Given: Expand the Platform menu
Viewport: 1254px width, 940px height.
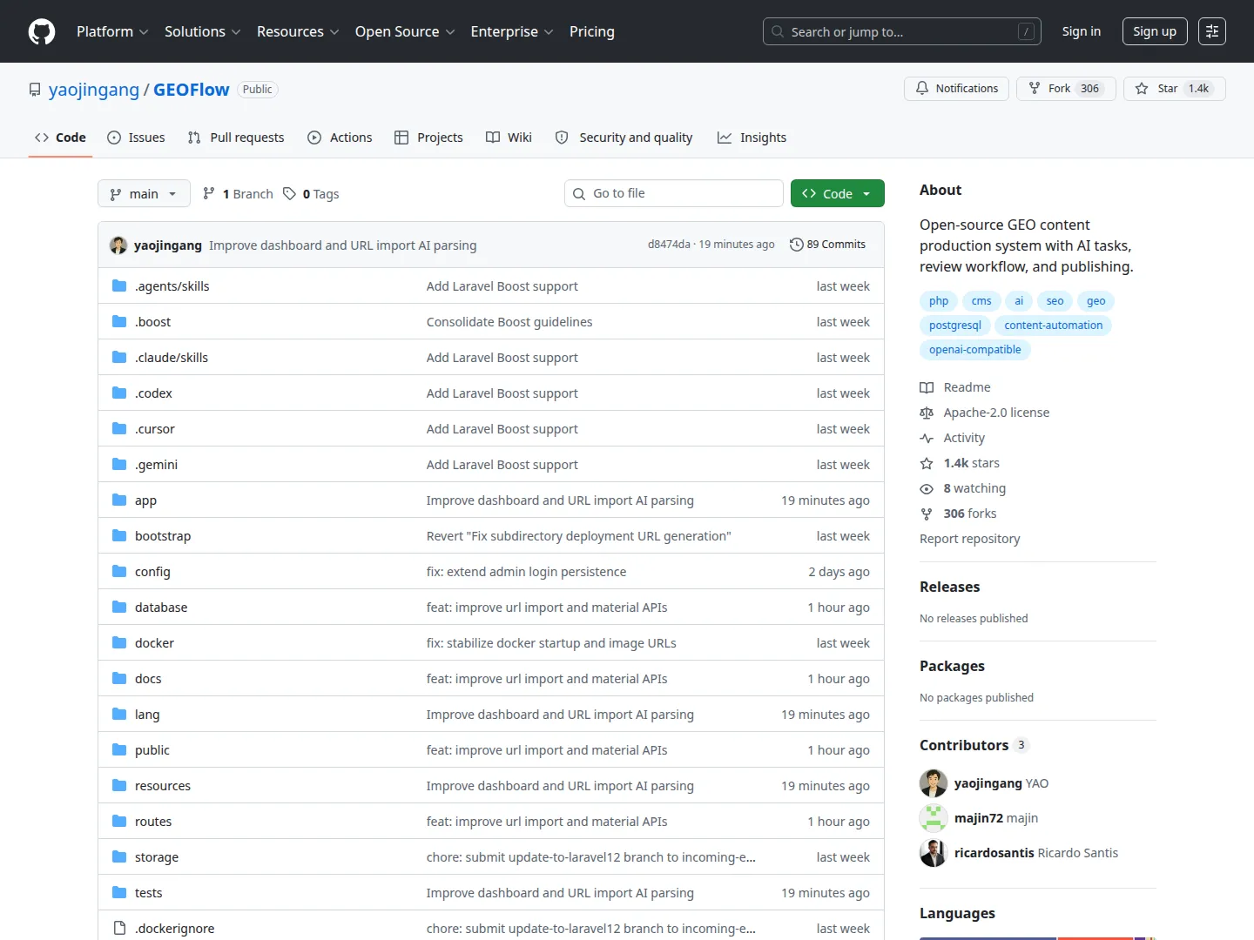Looking at the screenshot, I should [112, 31].
